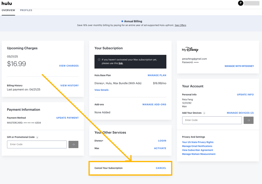
Task: Click the account name next to the avatar
Action: (252, 3)
